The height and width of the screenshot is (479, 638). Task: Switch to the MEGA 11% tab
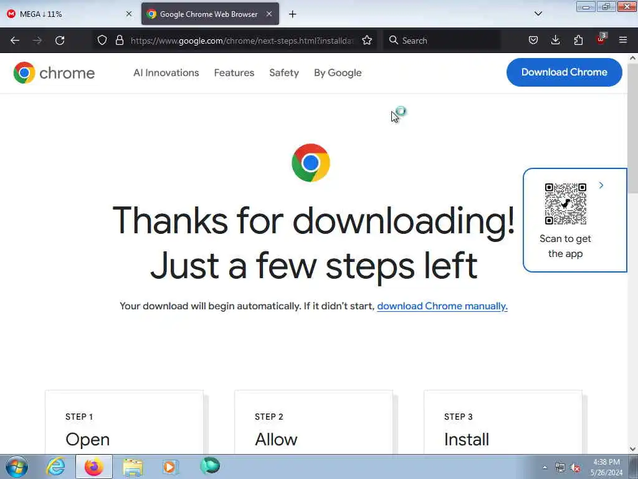click(x=69, y=14)
